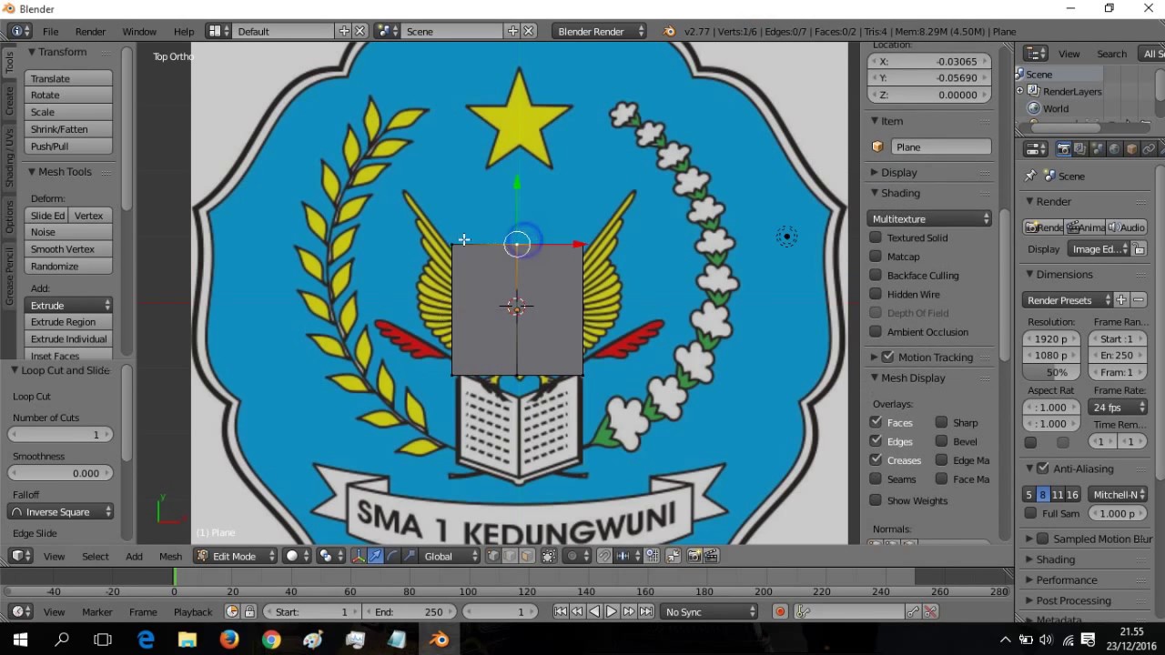Click the pin icon beside Scene
Viewport: 1165px width, 655px height.
tap(1030, 176)
